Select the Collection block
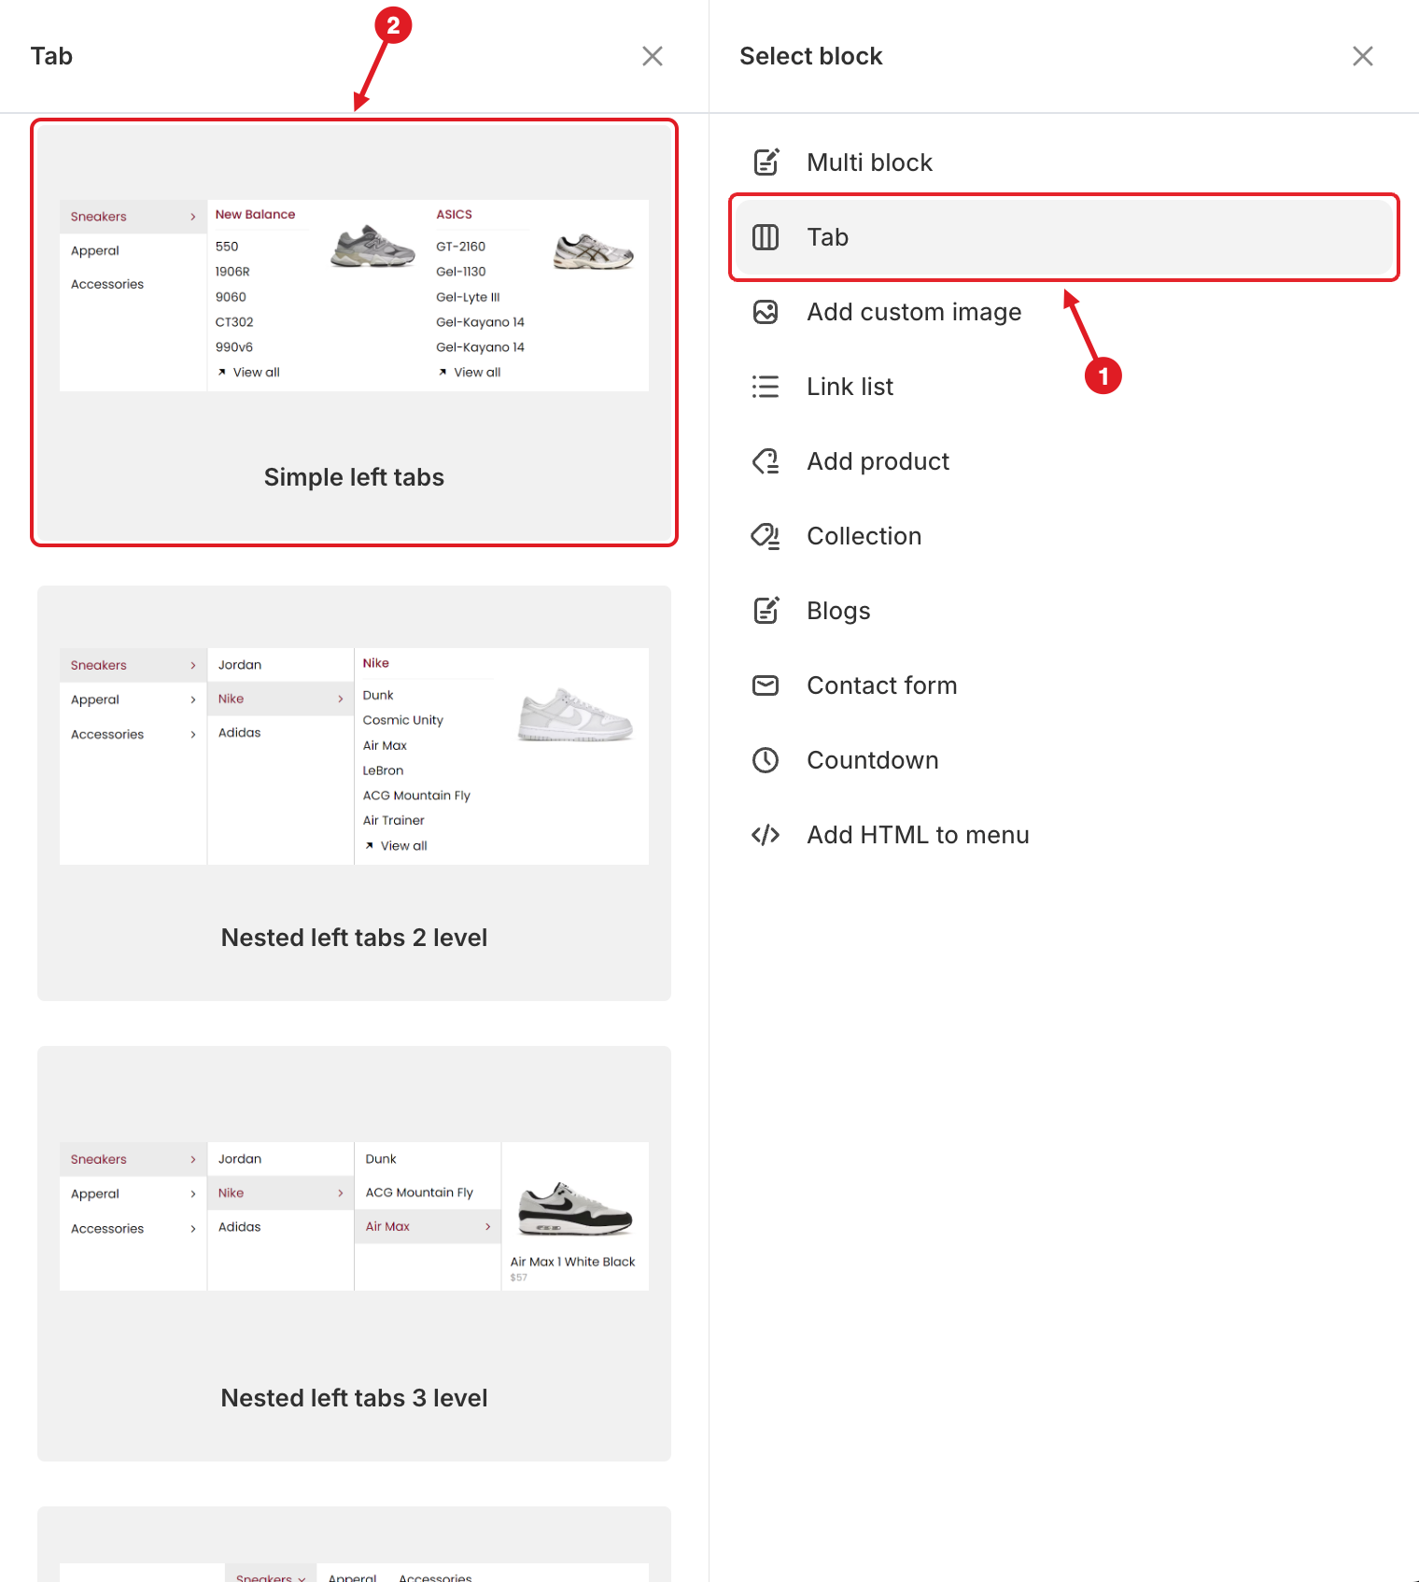Image resolution: width=1419 pixels, height=1582 pixels. pos(1063,536)
